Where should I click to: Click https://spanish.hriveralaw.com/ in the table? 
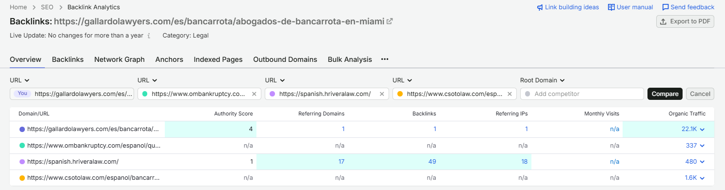coord(73,162)
